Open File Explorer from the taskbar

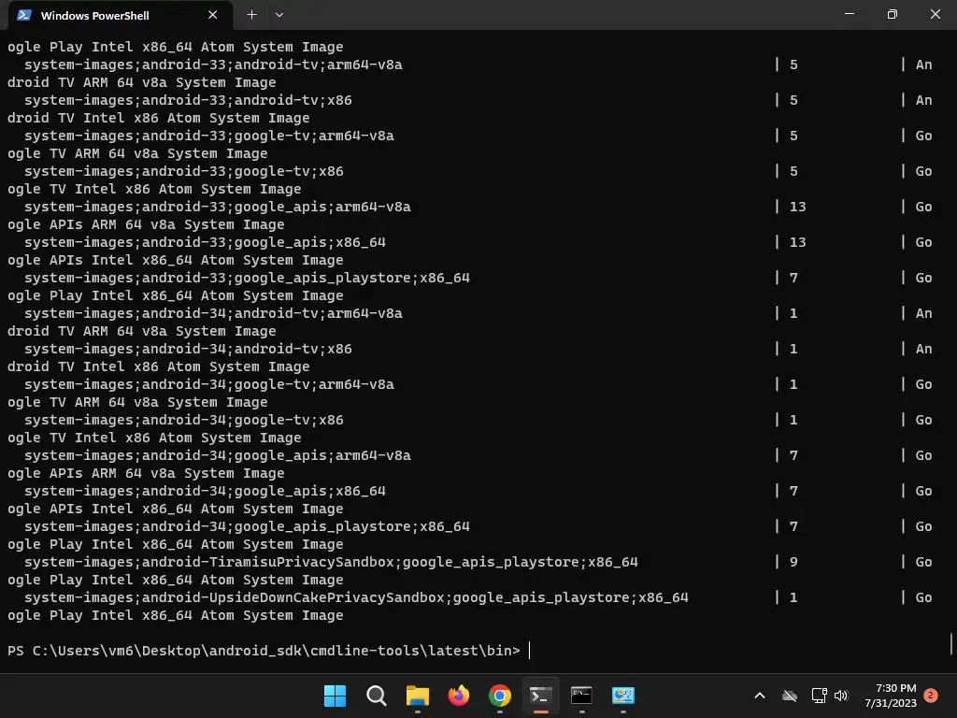coord(418,696)
